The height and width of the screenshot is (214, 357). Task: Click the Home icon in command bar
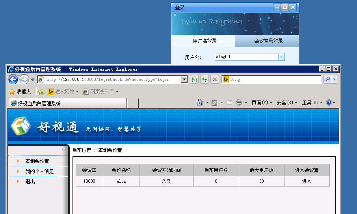coord(200,102)
